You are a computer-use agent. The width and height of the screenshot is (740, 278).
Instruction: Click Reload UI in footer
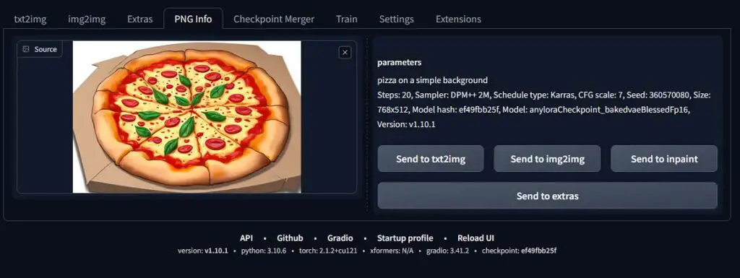coord(476,238)
